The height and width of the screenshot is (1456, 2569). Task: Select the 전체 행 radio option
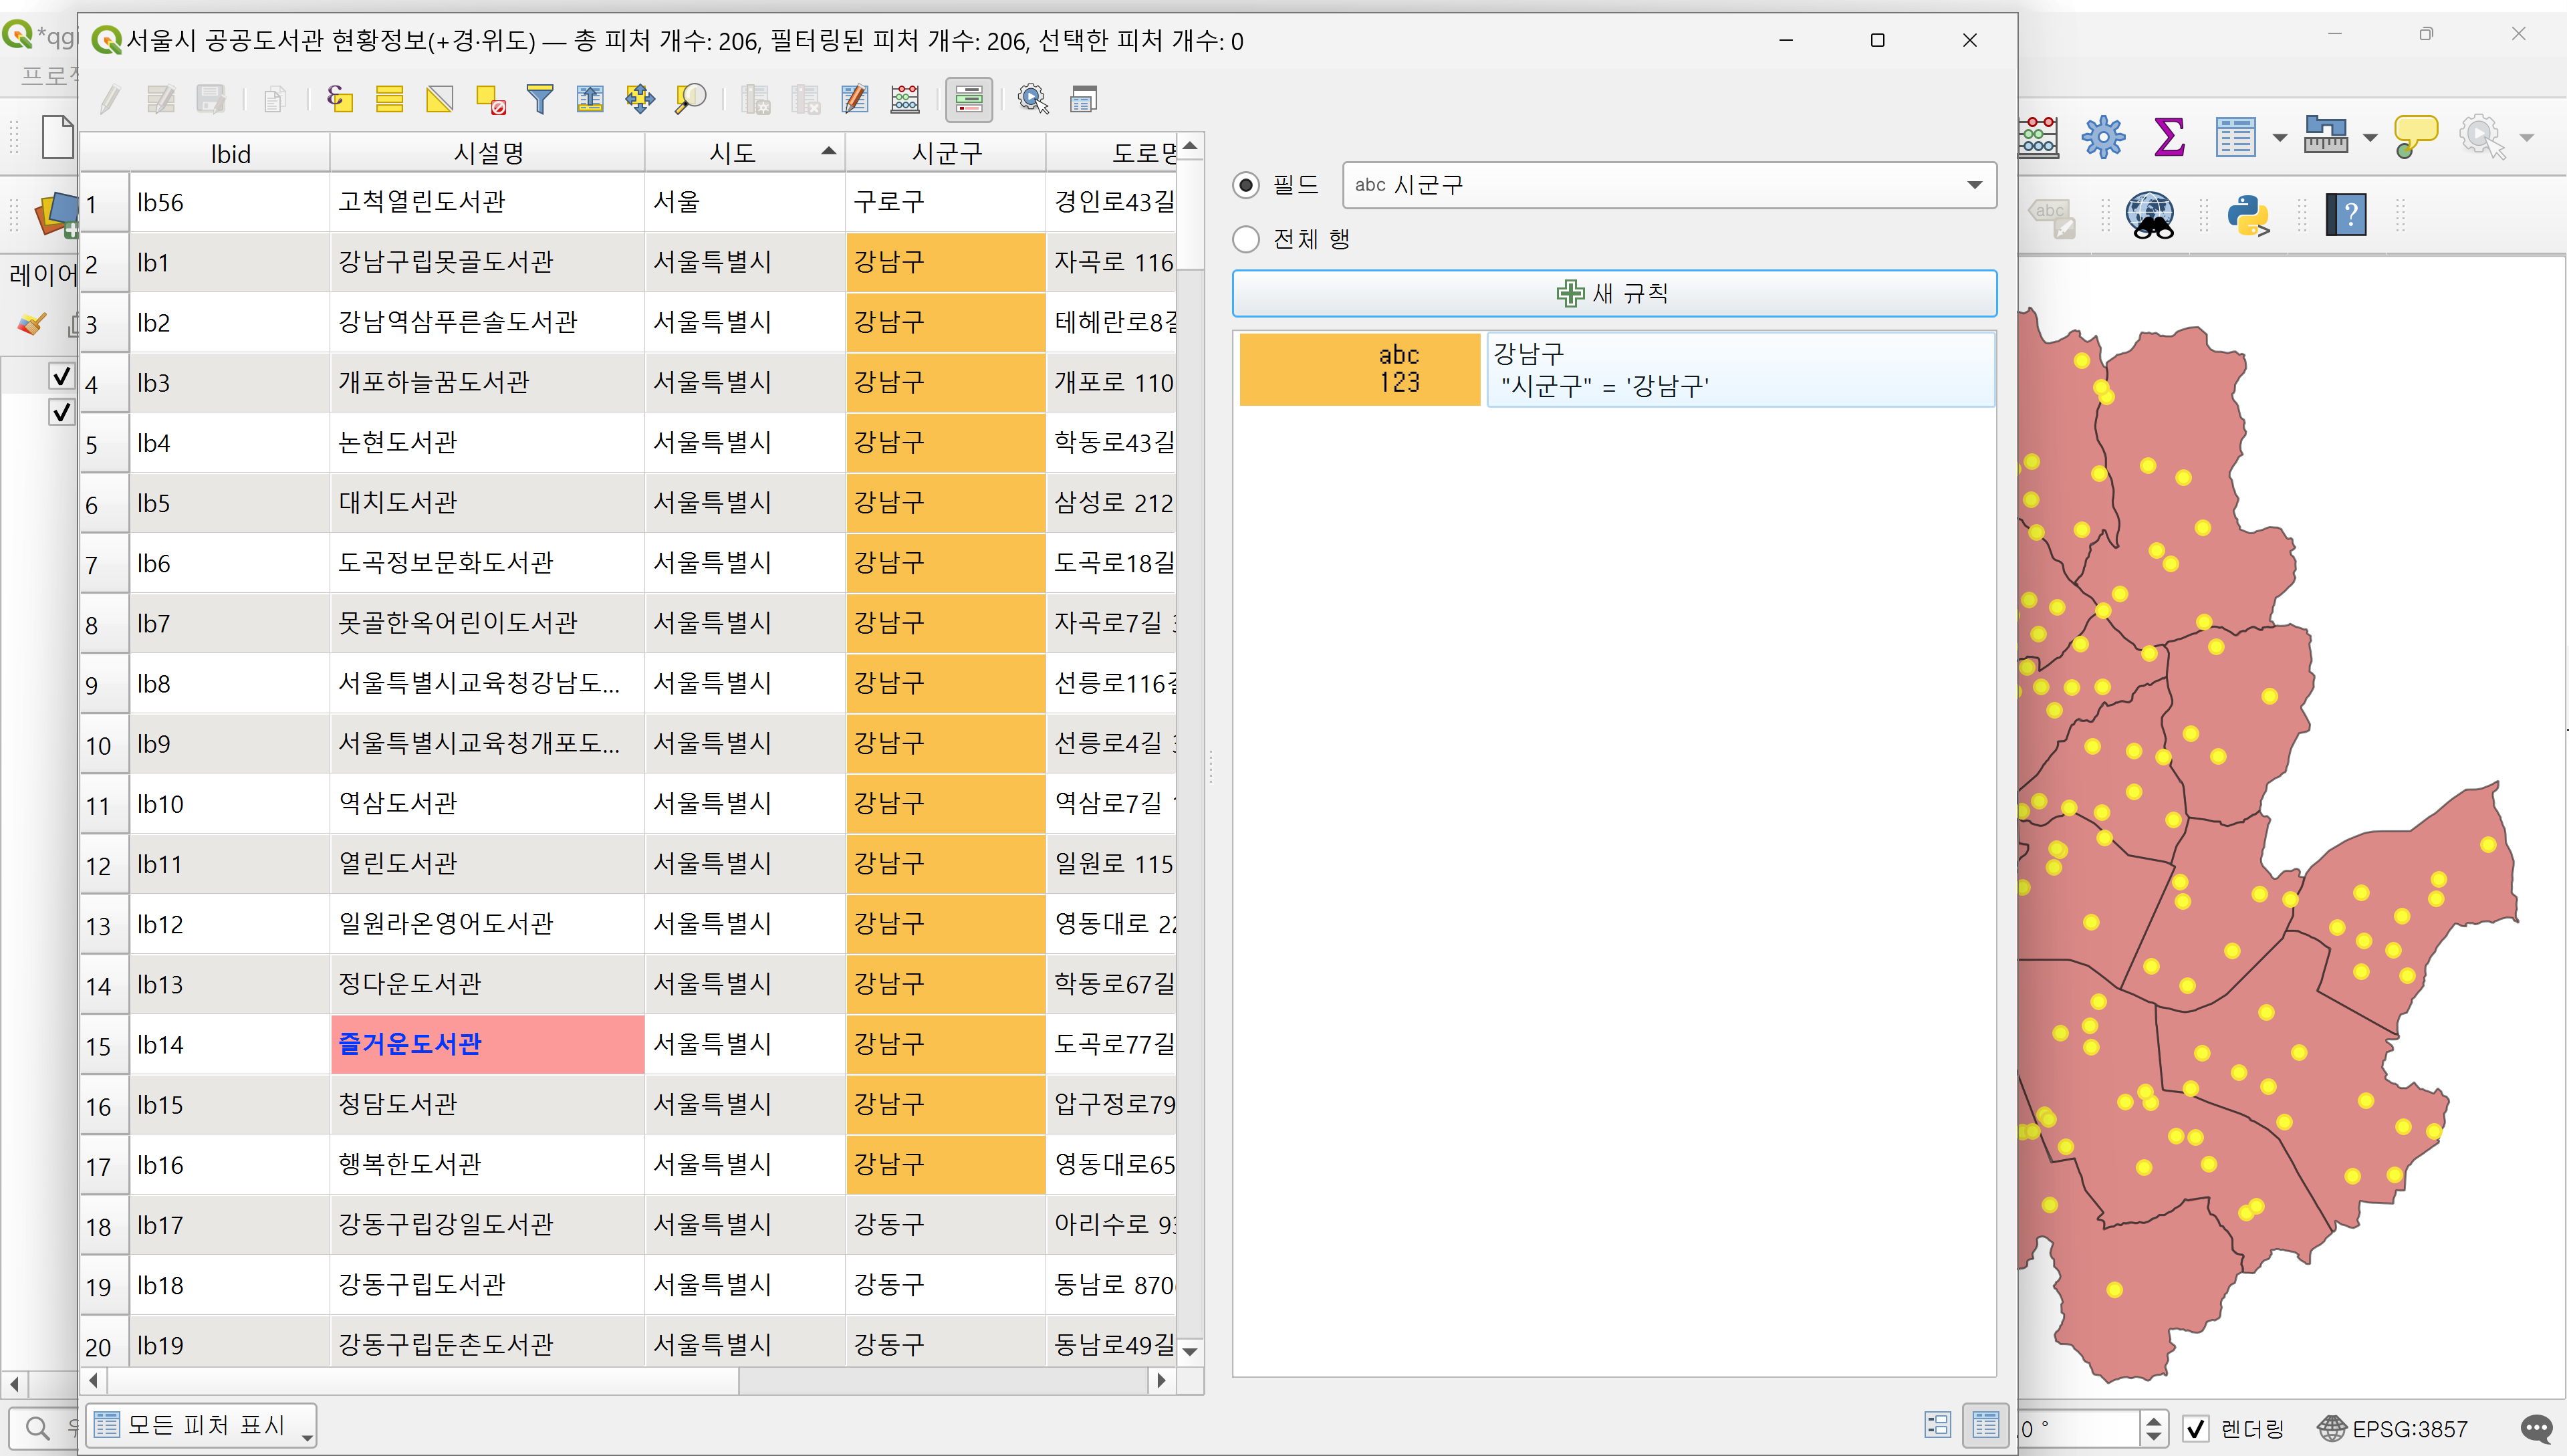pos(1246,239)
